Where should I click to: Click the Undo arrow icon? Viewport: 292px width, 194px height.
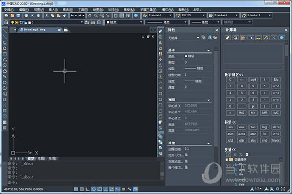pyautogui.click(x=72, y=15)
